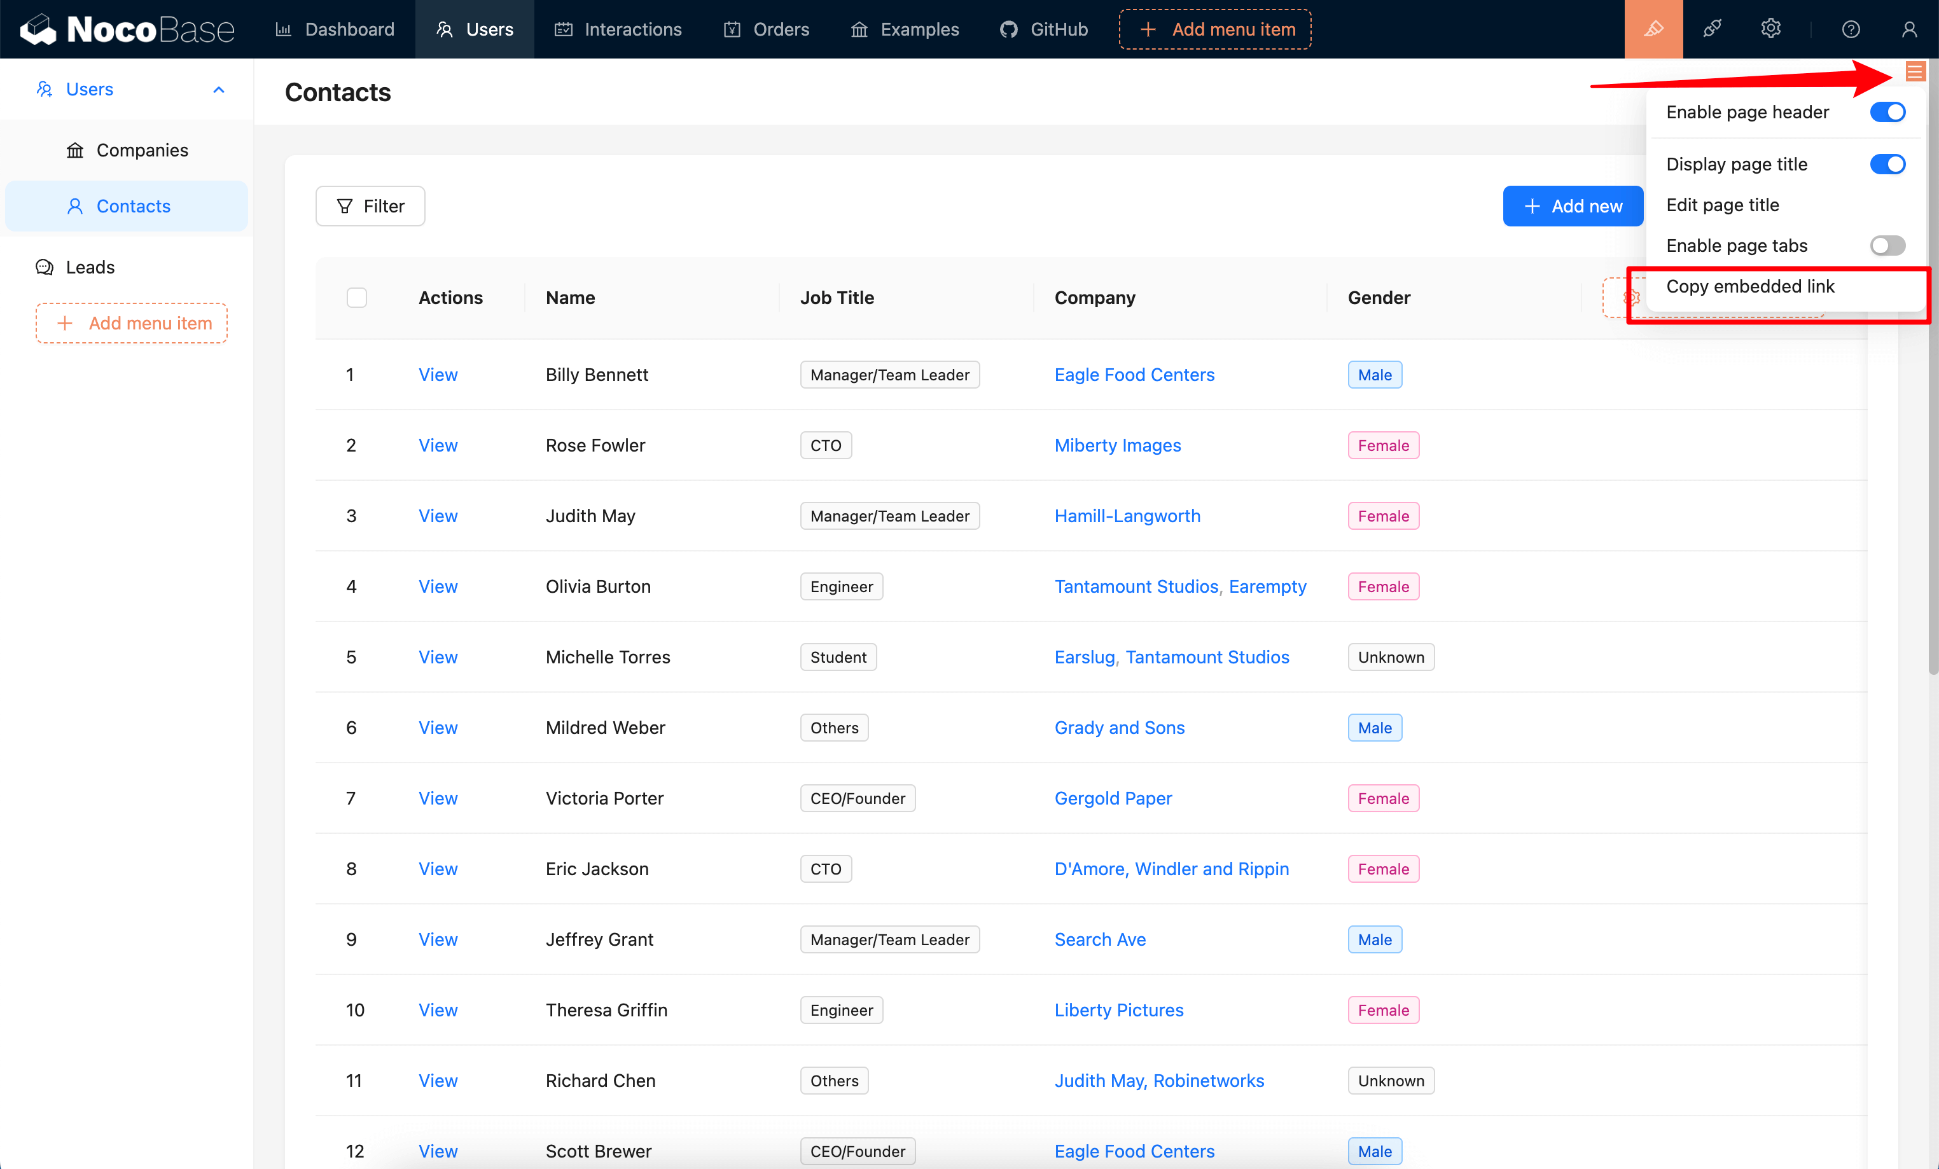Toggle Enable page header switch
The width and height of the screenshot is (1939, 1169).
click(1887, 112)
